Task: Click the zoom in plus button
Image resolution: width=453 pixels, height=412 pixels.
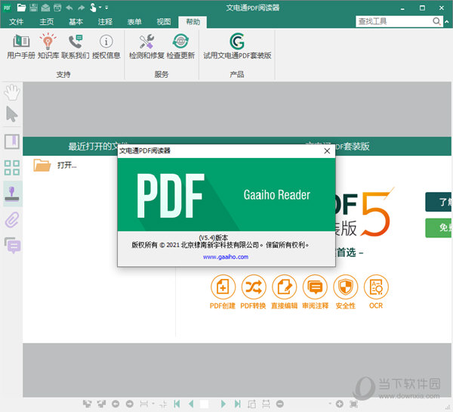Action: point(340,404)
